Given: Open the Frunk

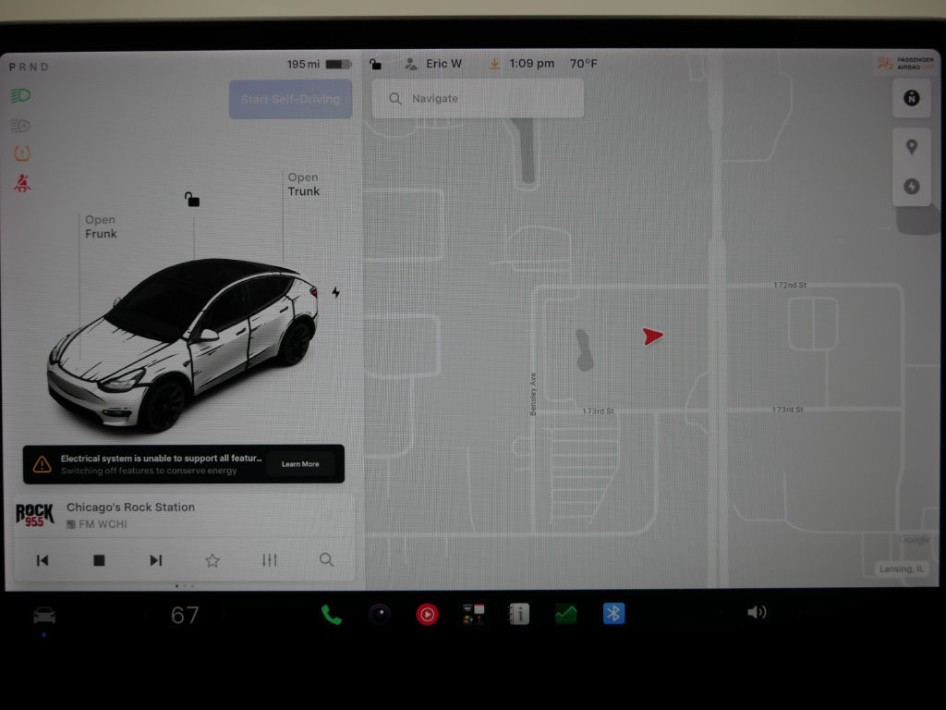Looking at the screenshot, I should click(x=100, y=226).
